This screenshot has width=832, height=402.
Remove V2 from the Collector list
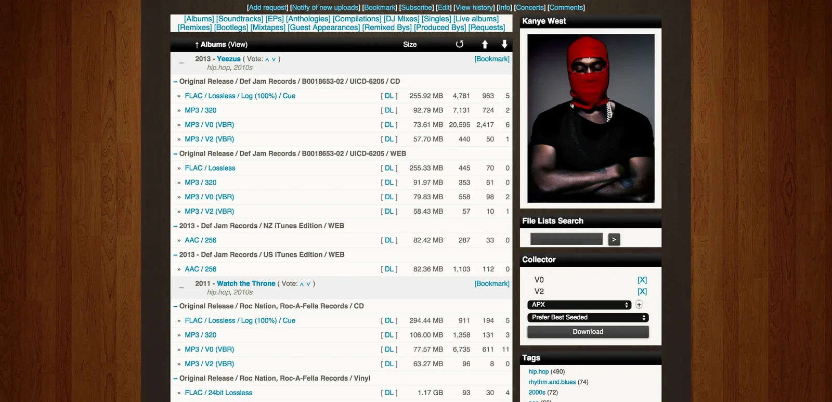(x=642, y=292)
